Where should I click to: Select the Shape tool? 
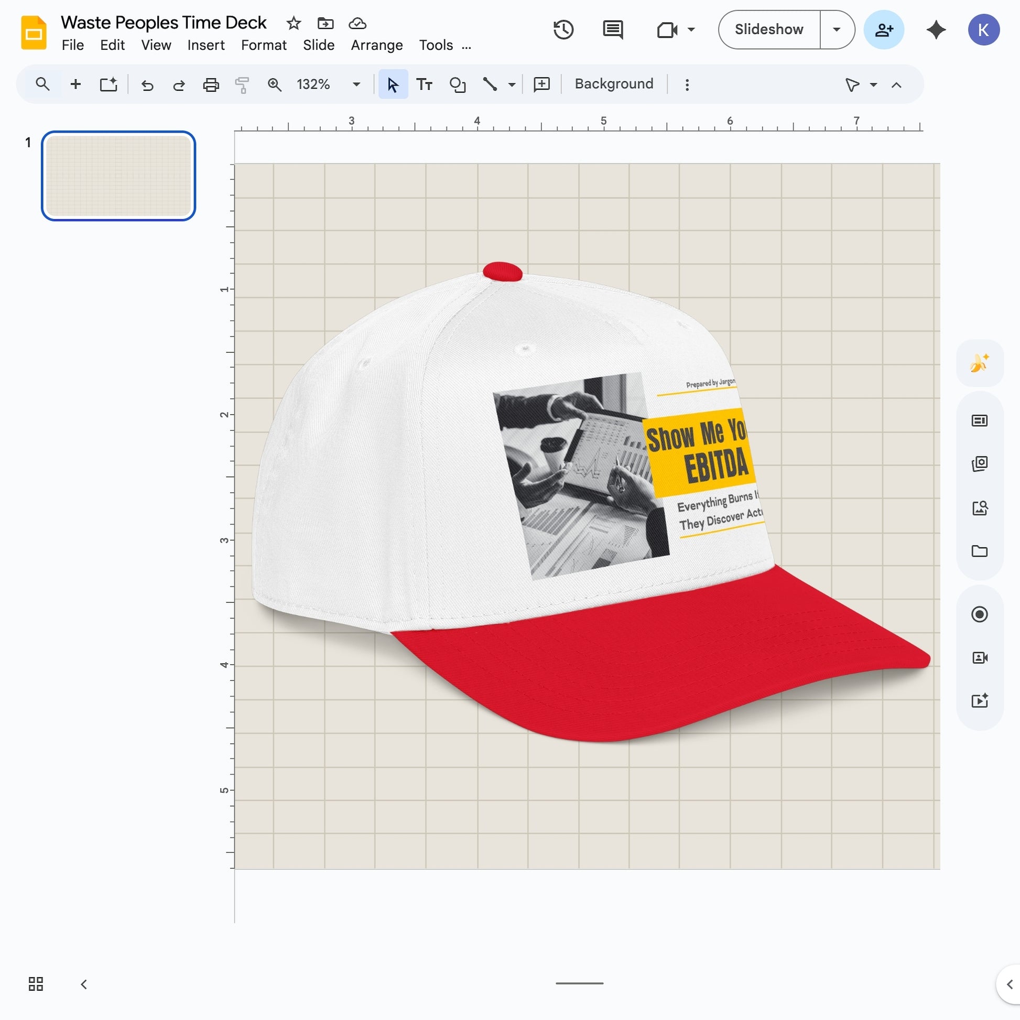457,84
